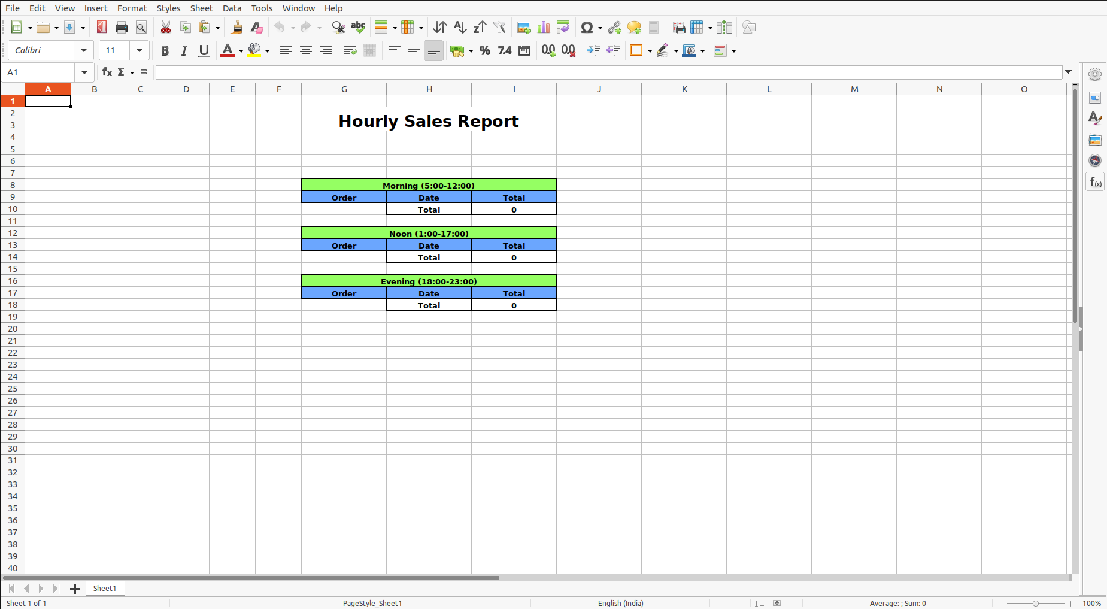
Task: Open paste options dropdown arrow
Action: (217, 28)
